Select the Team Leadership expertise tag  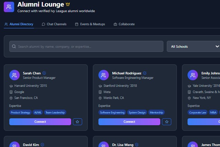tap(55, 112)
